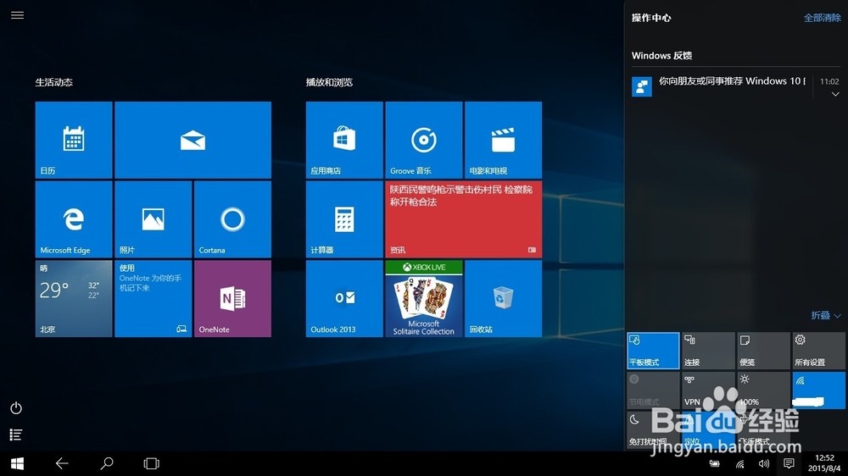This screenshot has width=848, height=476.
Task: Expand the hamburger menu at top-left
Action: (x=17, y=15)
